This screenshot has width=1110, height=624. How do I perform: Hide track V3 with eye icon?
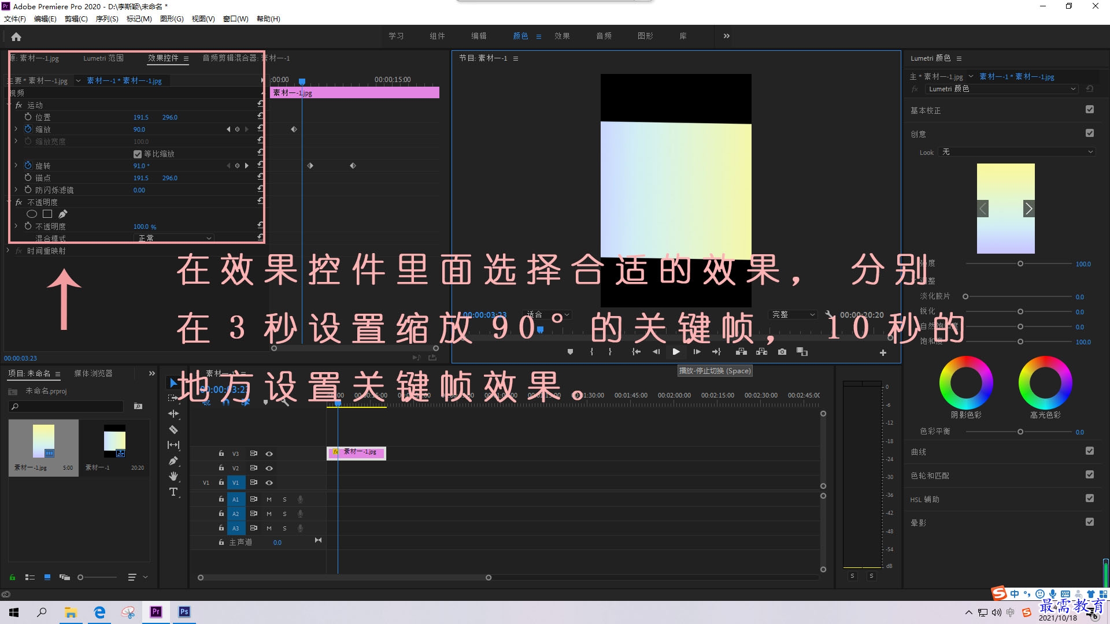coord(269,454)
